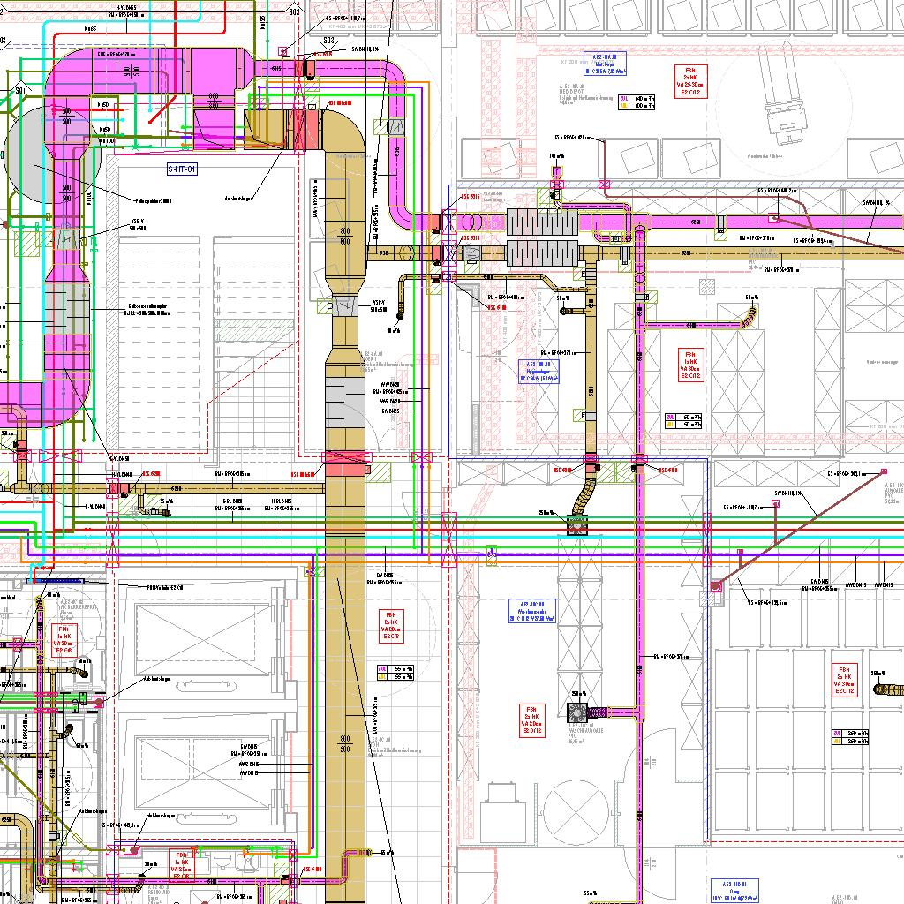
Task: Select the blue room tag at bottom edge
Action: click(734, 892)
